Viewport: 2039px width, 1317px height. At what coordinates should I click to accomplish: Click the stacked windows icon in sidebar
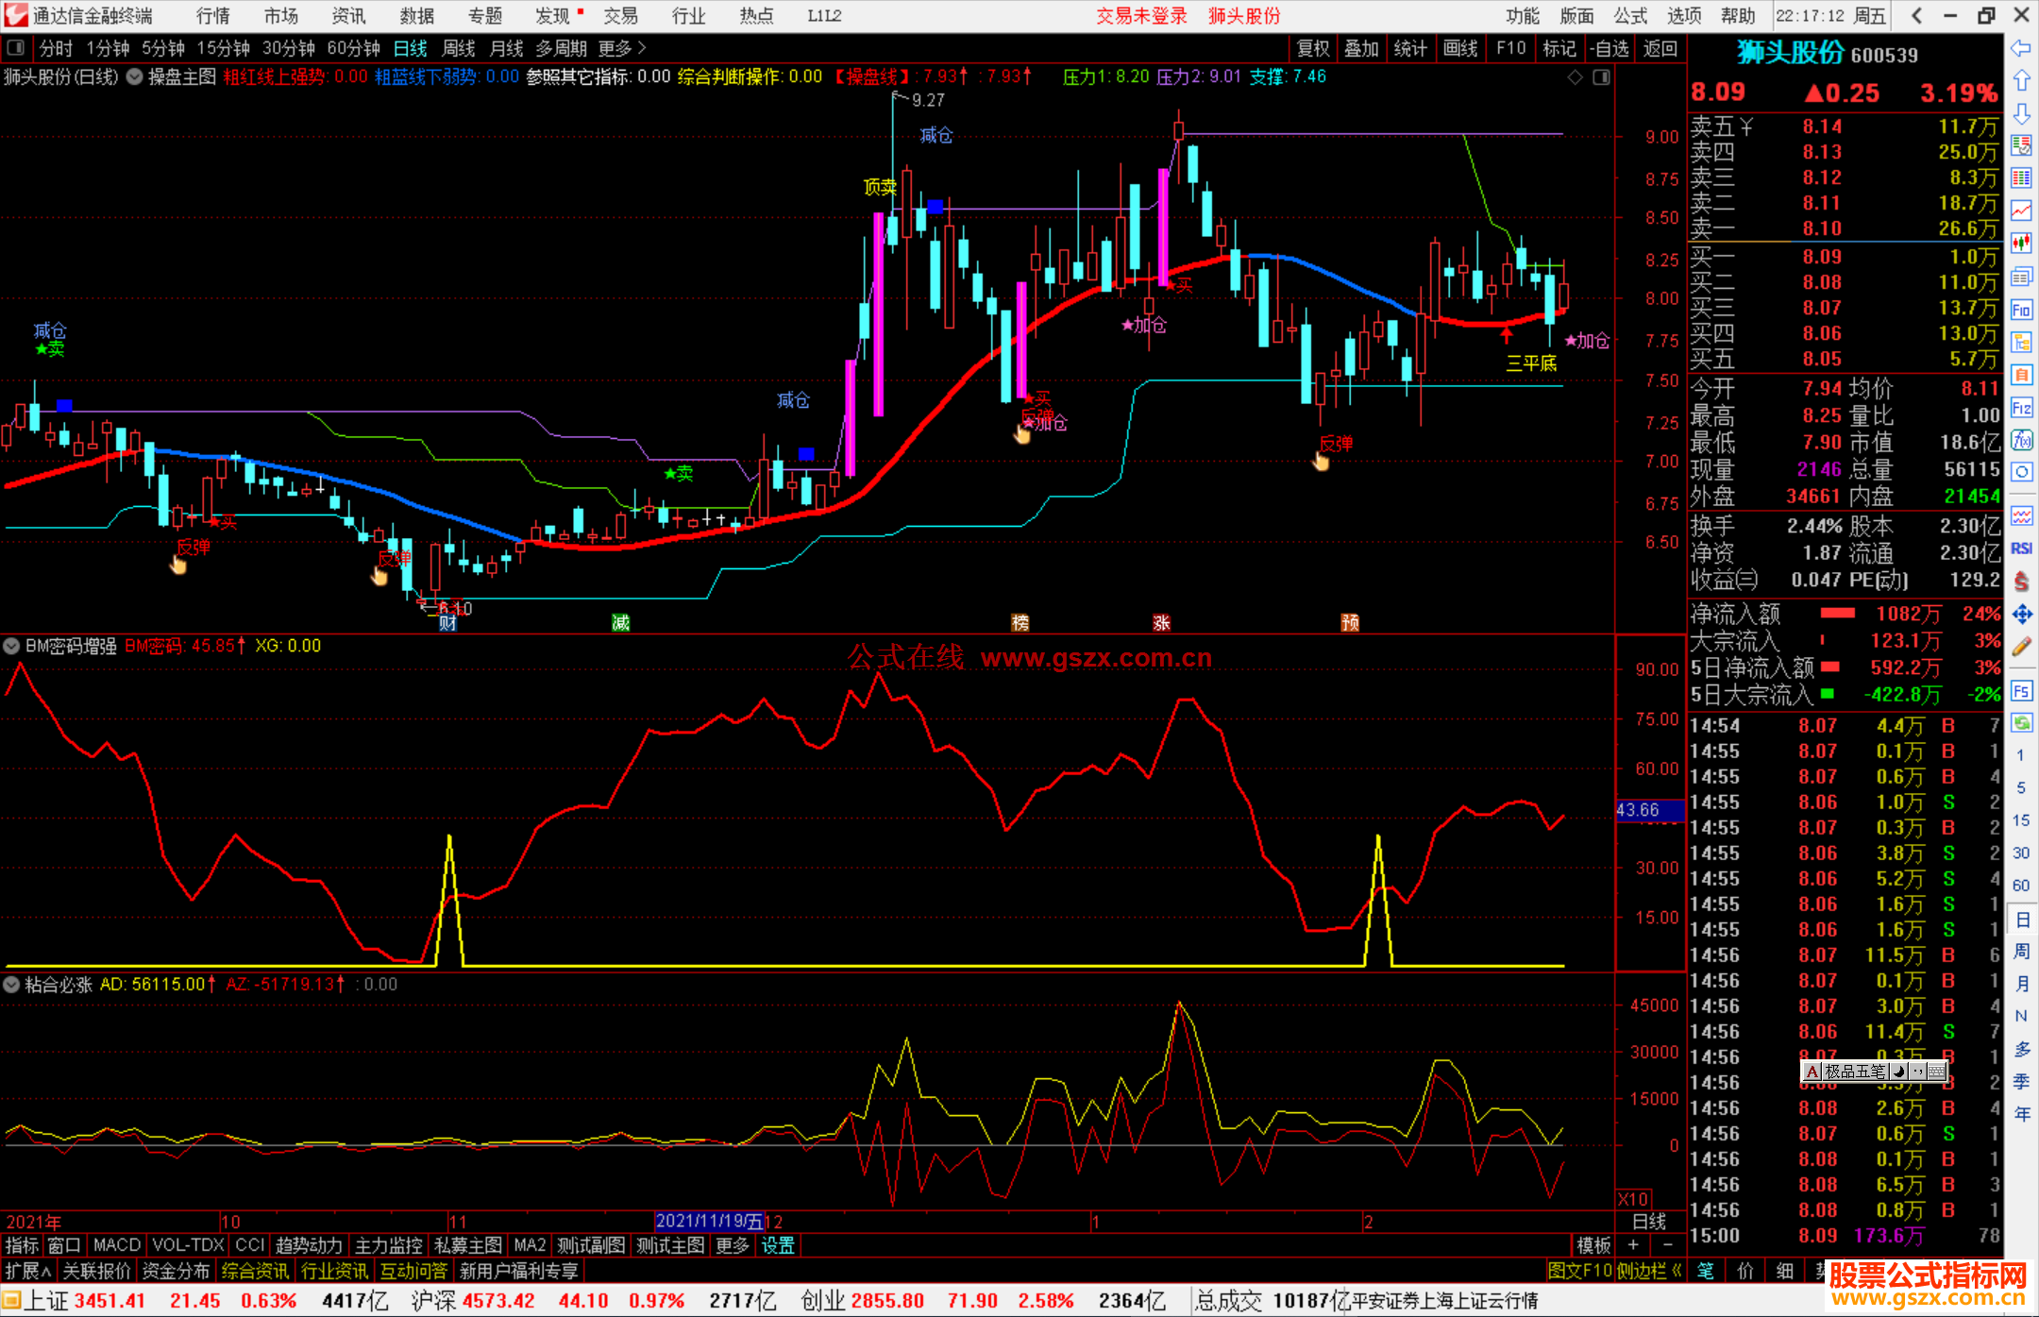[2021, 277]
